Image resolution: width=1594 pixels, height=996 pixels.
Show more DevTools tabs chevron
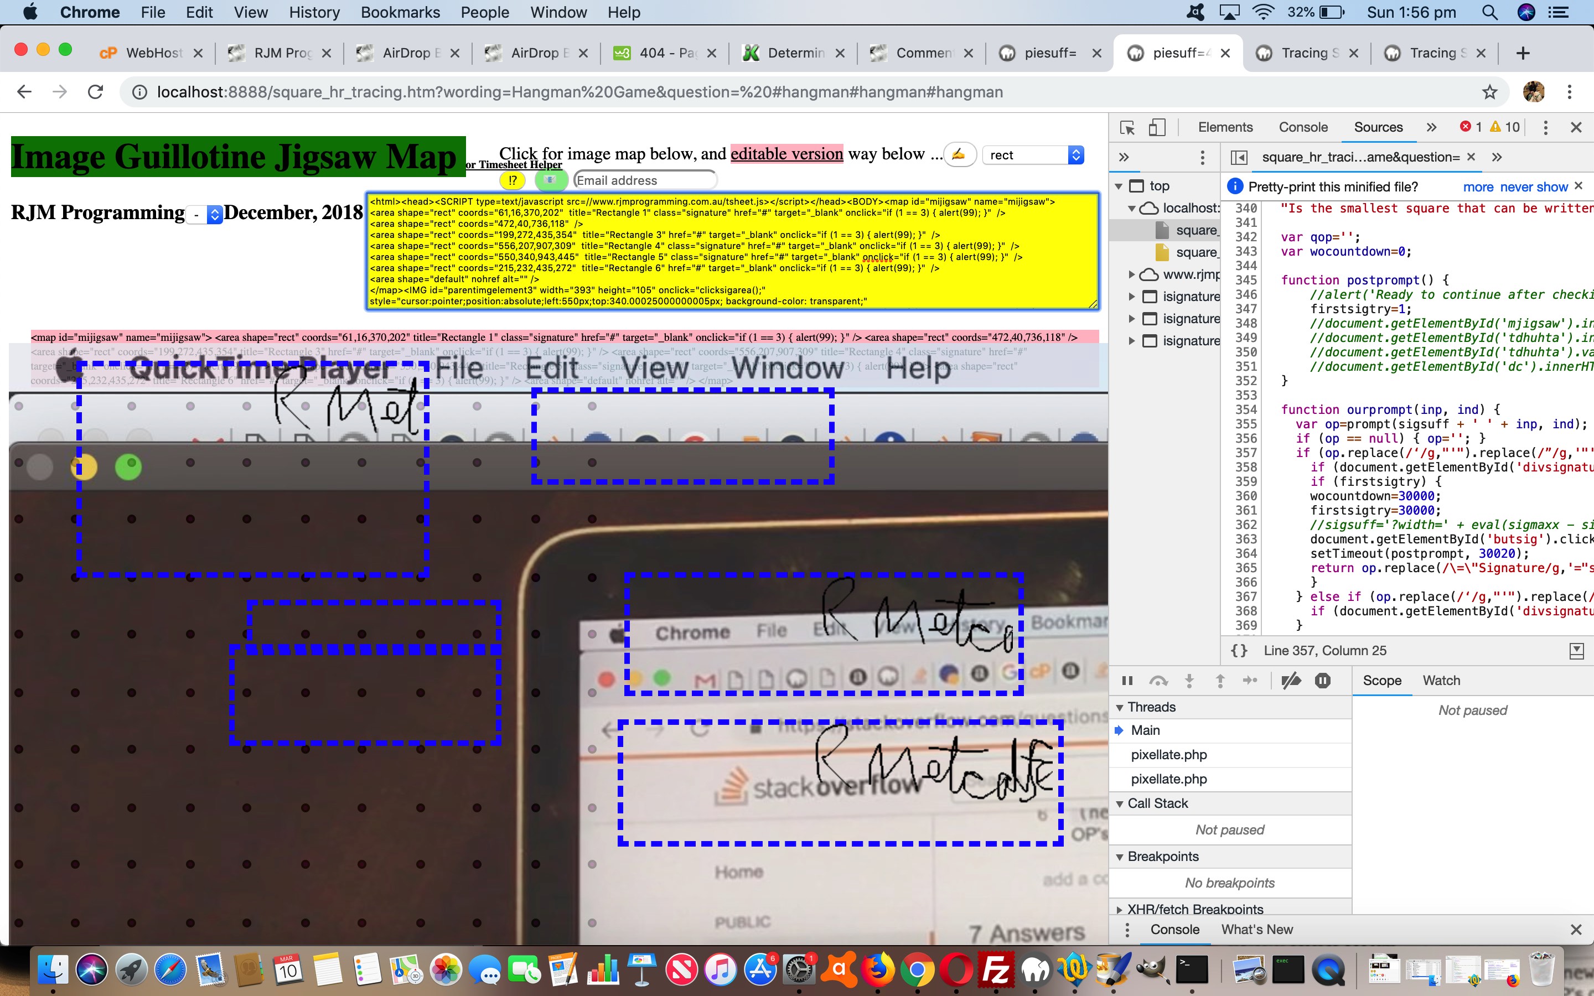[1431, 127]
